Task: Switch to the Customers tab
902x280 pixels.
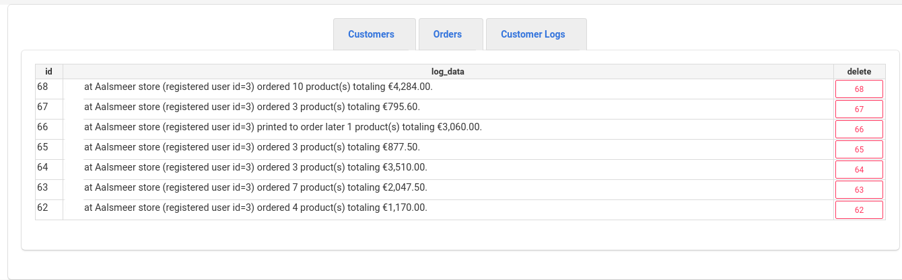Action: [x=371, y=34]
